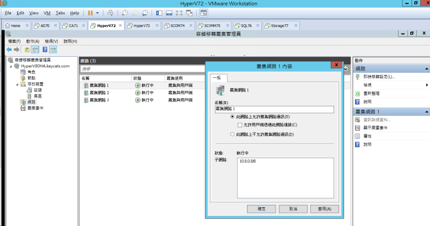Click 顯示嚴重事件 in actions pane
The width and height of the screenshot is (430, 226).
(378, 127)
